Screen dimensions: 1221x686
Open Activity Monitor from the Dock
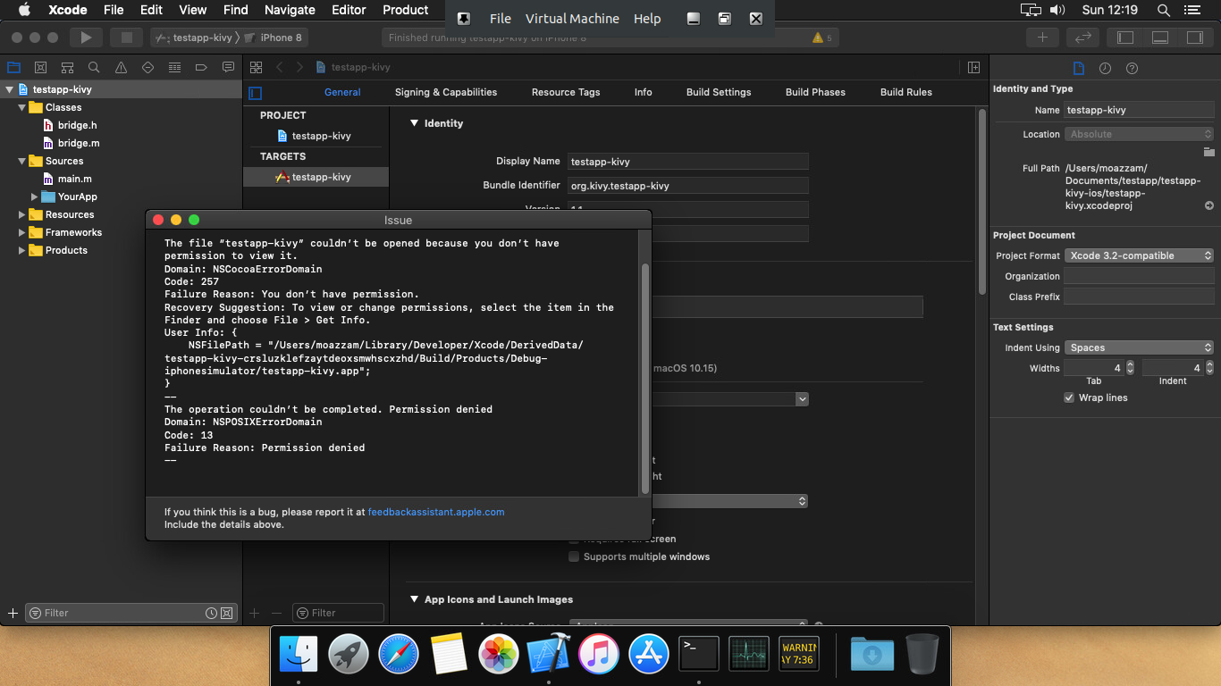click(x=748, y=654)
